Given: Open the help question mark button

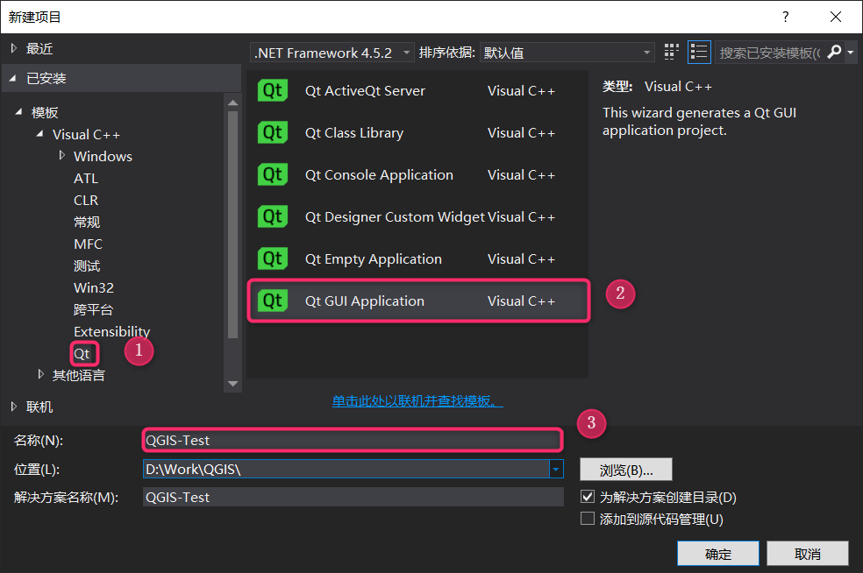Looking at the screenshot, I should (x=786, y=17).
